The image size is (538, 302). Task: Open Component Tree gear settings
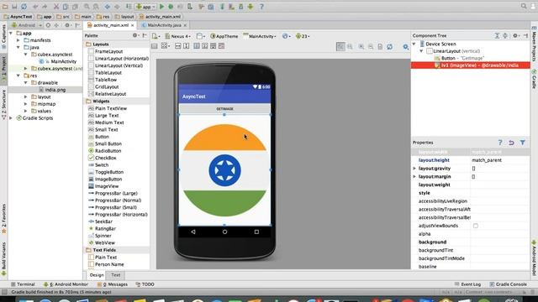[515, 35]
